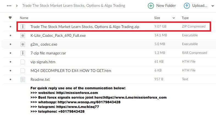This screenshot has height=136, width=216.
Task: Sort files by the Name column header
Action: [24, 18]
